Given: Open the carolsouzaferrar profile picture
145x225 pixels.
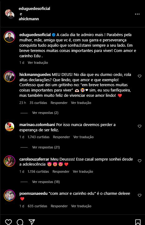Looking at the screenshot, I should [9, 161].
